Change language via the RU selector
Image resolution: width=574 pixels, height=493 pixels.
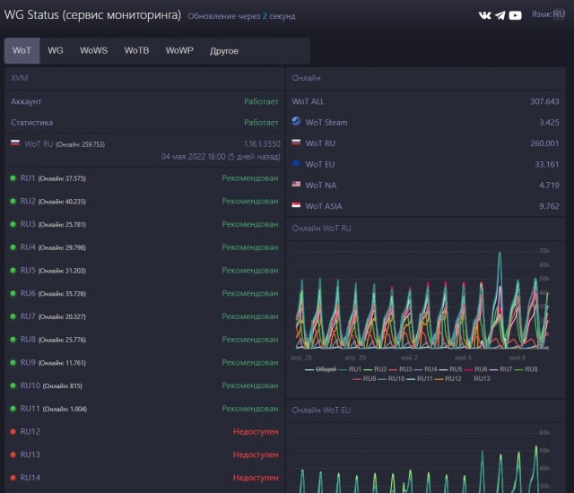tap(559, 14)
